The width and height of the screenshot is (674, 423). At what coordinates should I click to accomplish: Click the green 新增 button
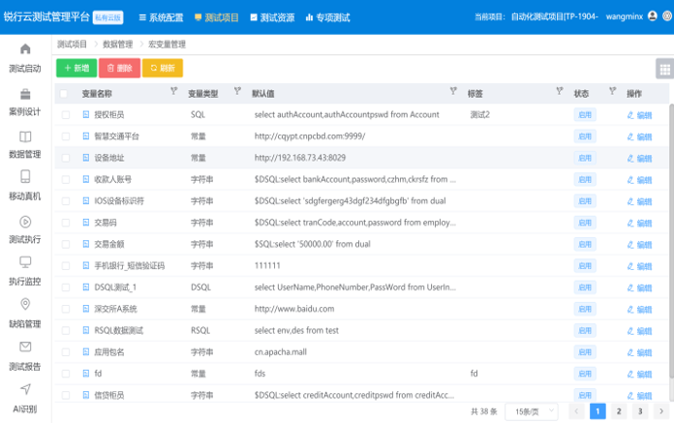(x=77, y=68)
